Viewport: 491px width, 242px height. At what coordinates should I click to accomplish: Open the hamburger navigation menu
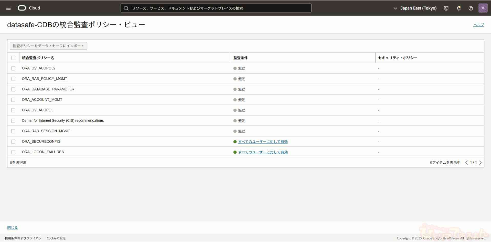coord(8,8)
